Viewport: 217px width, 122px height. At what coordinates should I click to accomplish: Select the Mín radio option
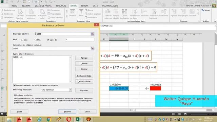(36, 40)
